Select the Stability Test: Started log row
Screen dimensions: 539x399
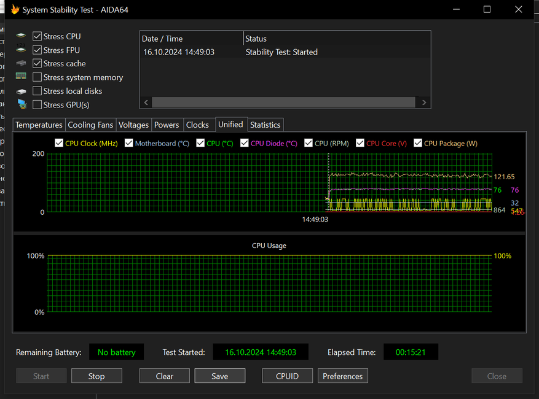tap(281, 52)
